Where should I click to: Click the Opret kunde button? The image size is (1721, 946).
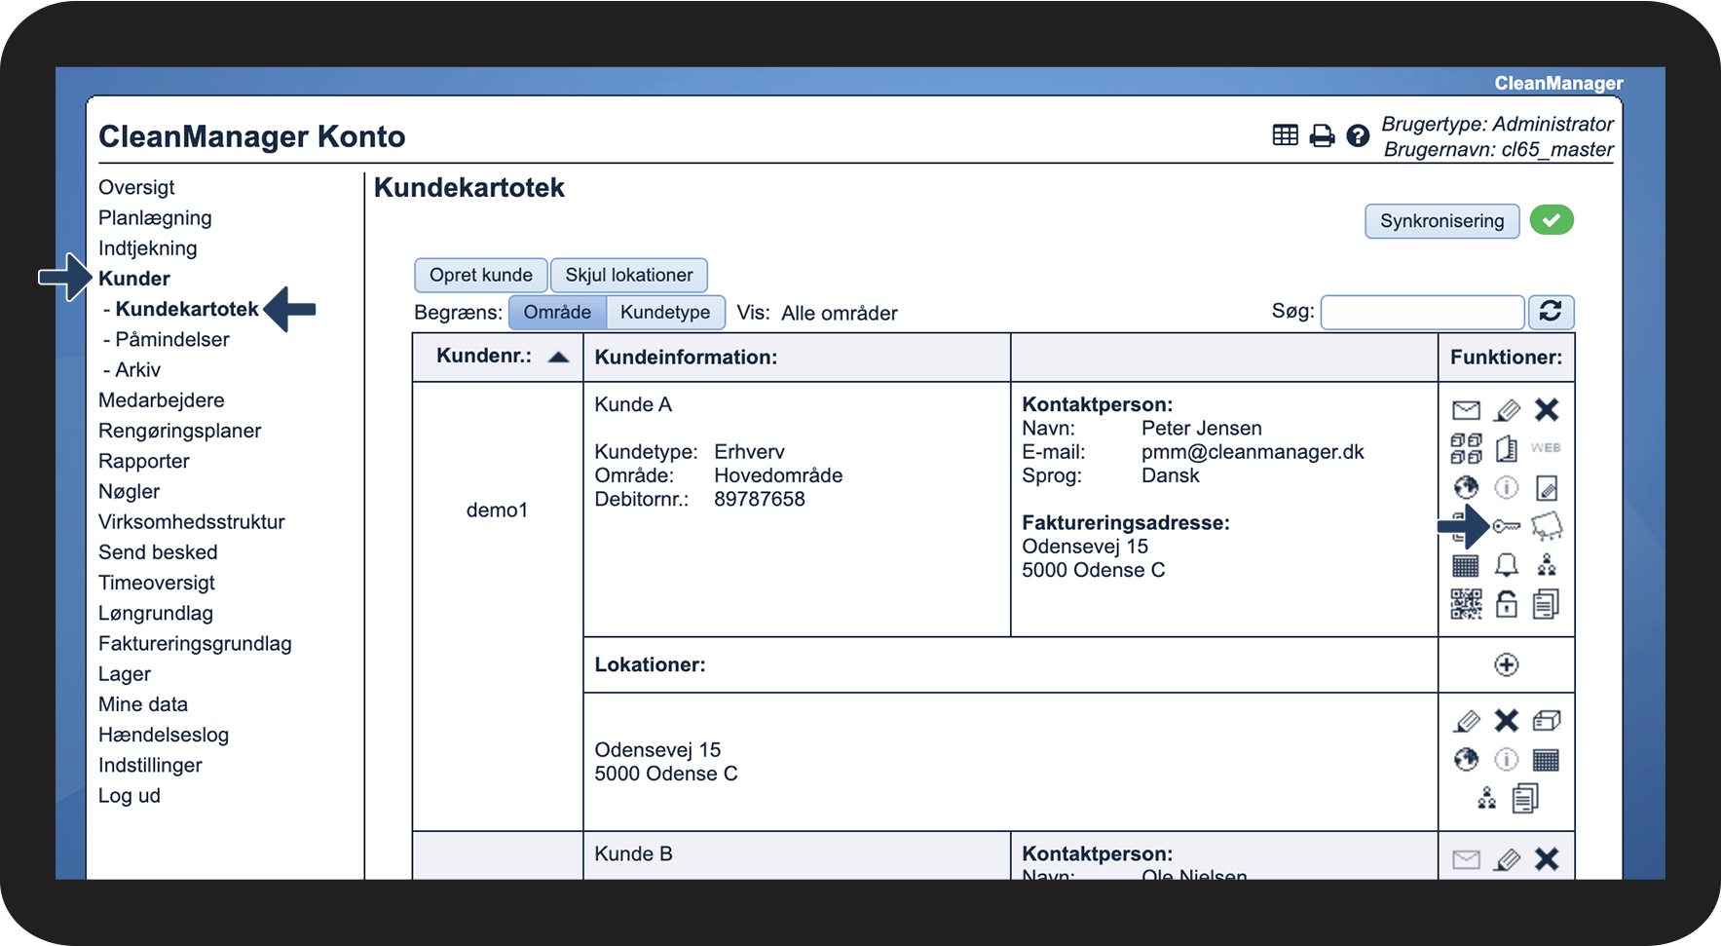tap(481, 275)
